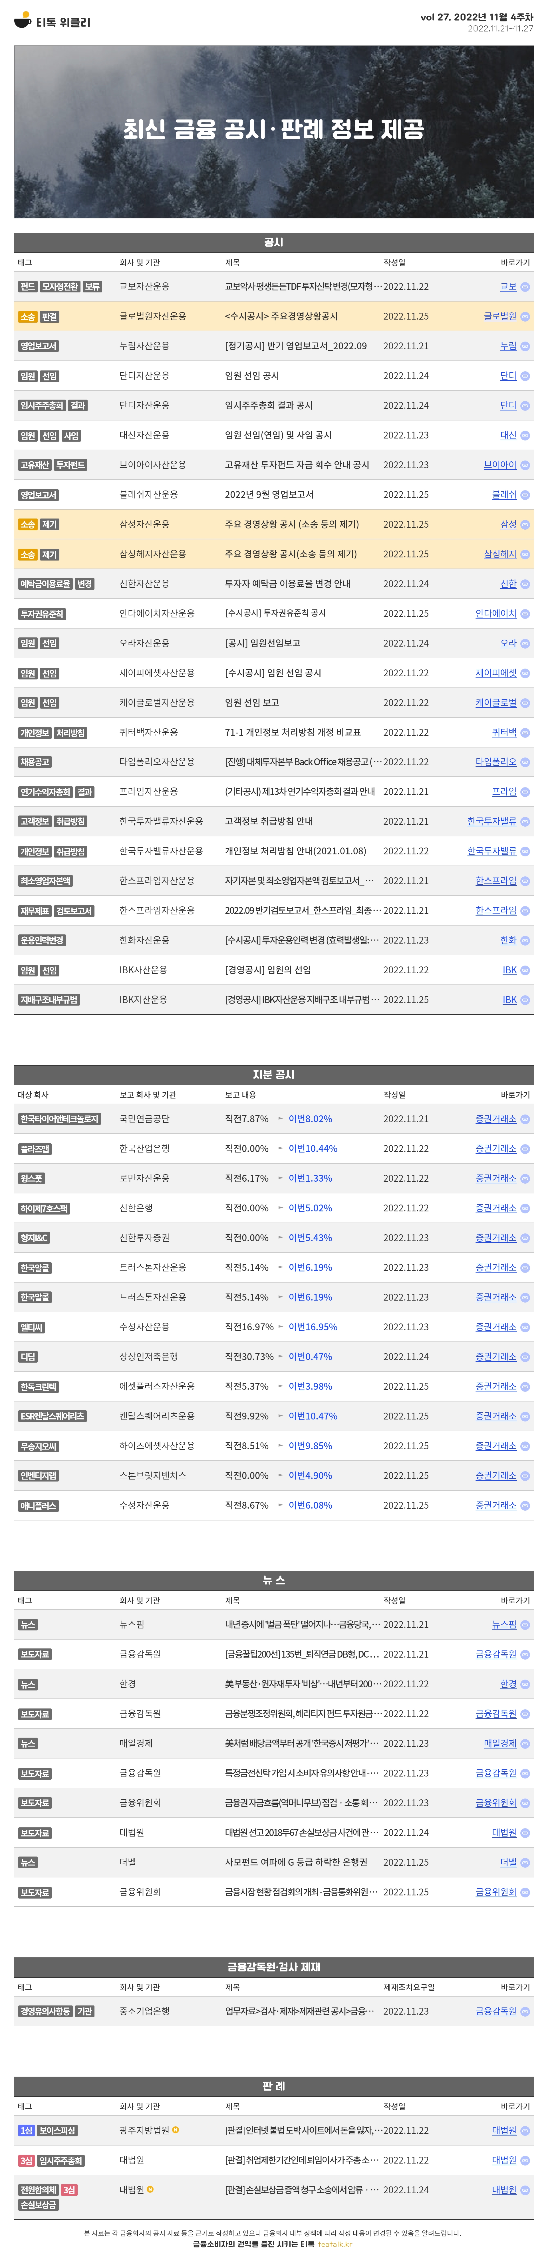The height and width of the screenshot is (2265, 548).
Task: Open the 오라 shortcut link
Action: [x=509, y=644]
